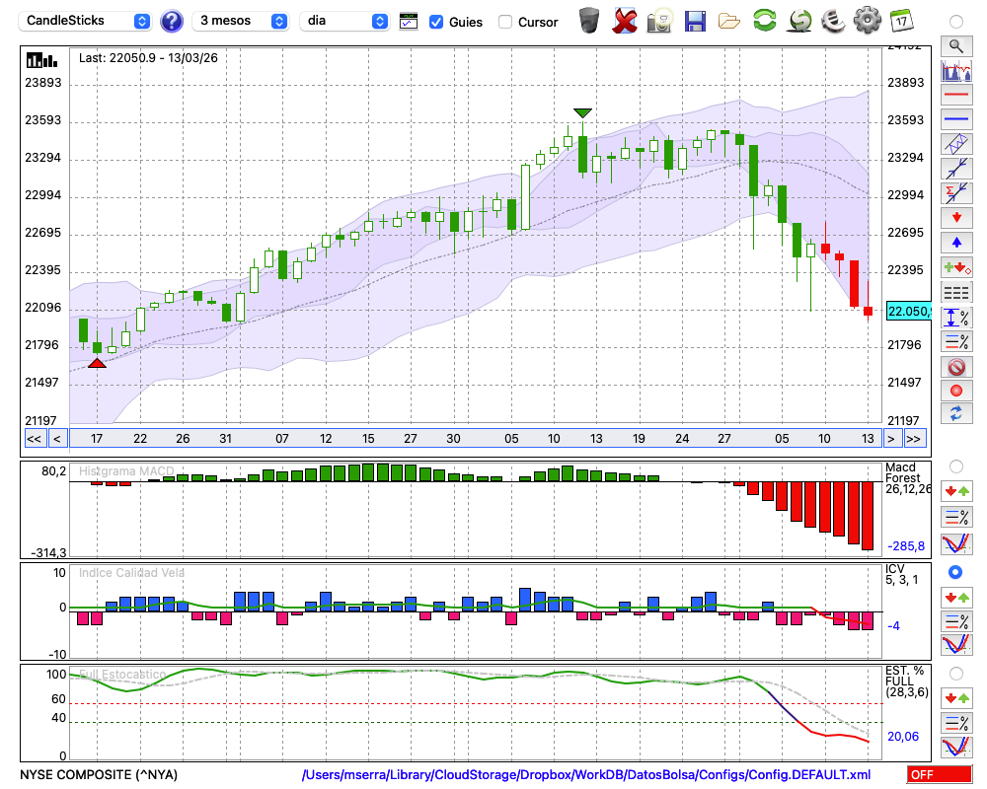The width and height of the screenshot is (987, 789).
Task: Click the silver euro coin icon
Action: coord(833,21)
